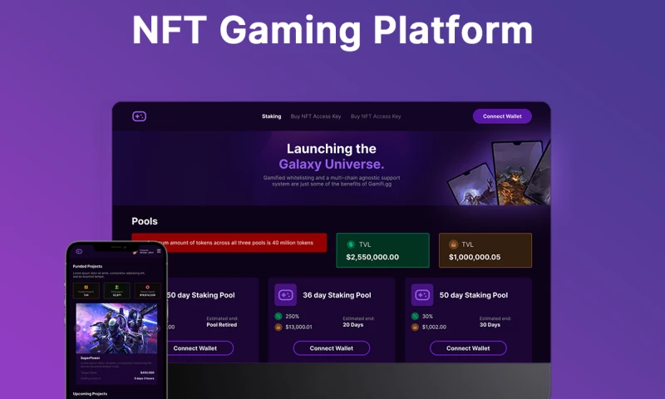The width and height of the screenshot is (665, 399).
Task: Click the NFT Gaming Platform page title
Action: click(332, 30)
